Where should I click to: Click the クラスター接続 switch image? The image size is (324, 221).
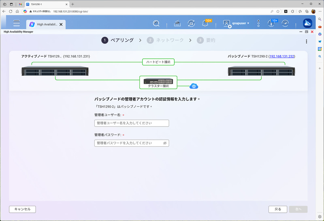(x=158, y=81)
